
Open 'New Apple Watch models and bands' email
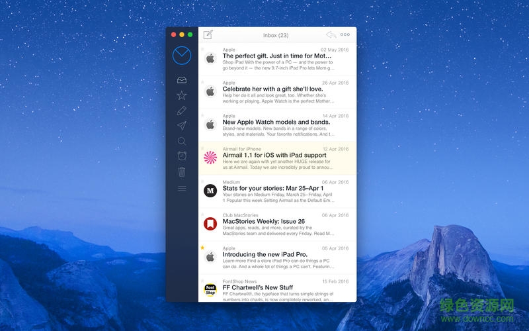click(x=277, y=125)
